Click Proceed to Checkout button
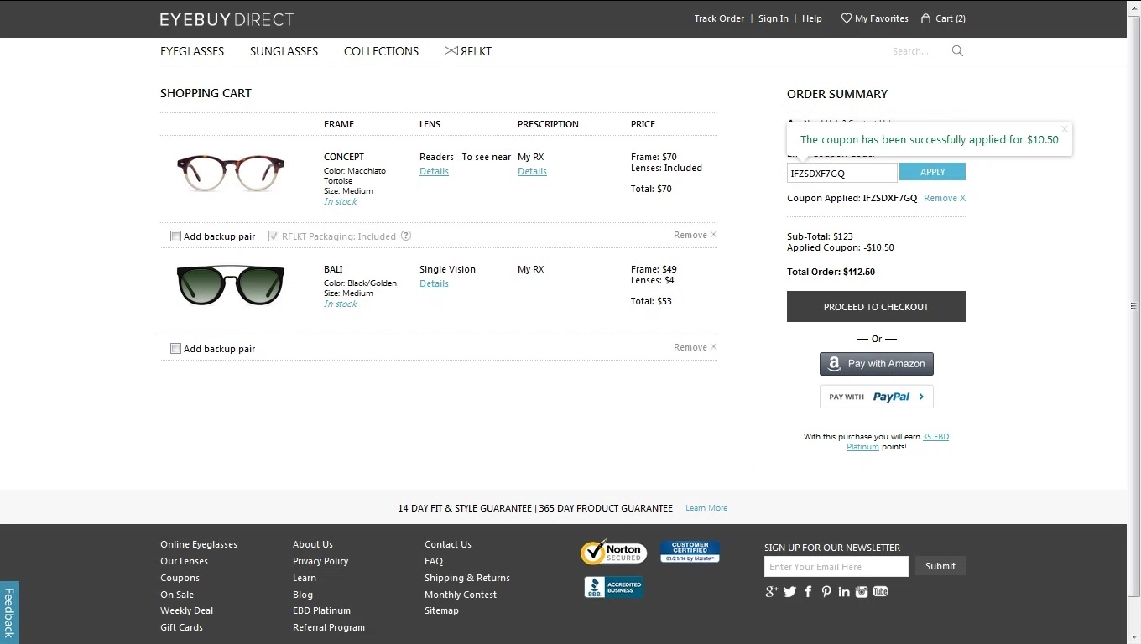Screen dimensions: 1141x644 click(876, 307)
